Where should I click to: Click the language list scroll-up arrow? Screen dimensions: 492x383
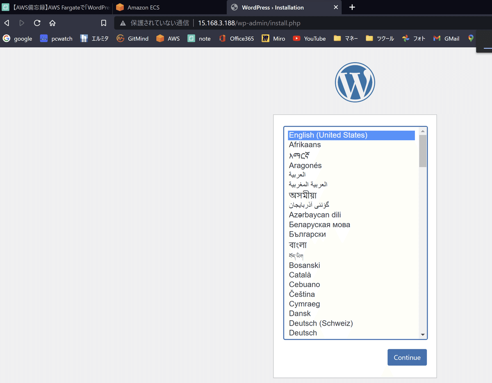click(423, 131)
